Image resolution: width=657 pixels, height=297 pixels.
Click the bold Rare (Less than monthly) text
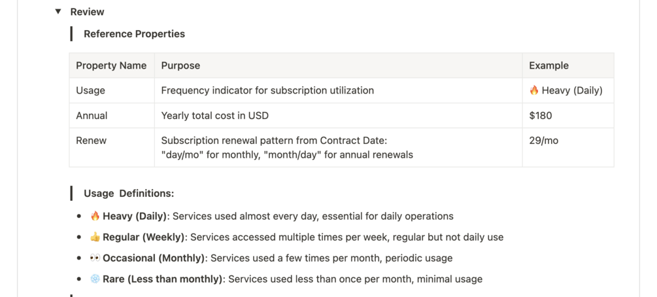click(x=162, y=279)
